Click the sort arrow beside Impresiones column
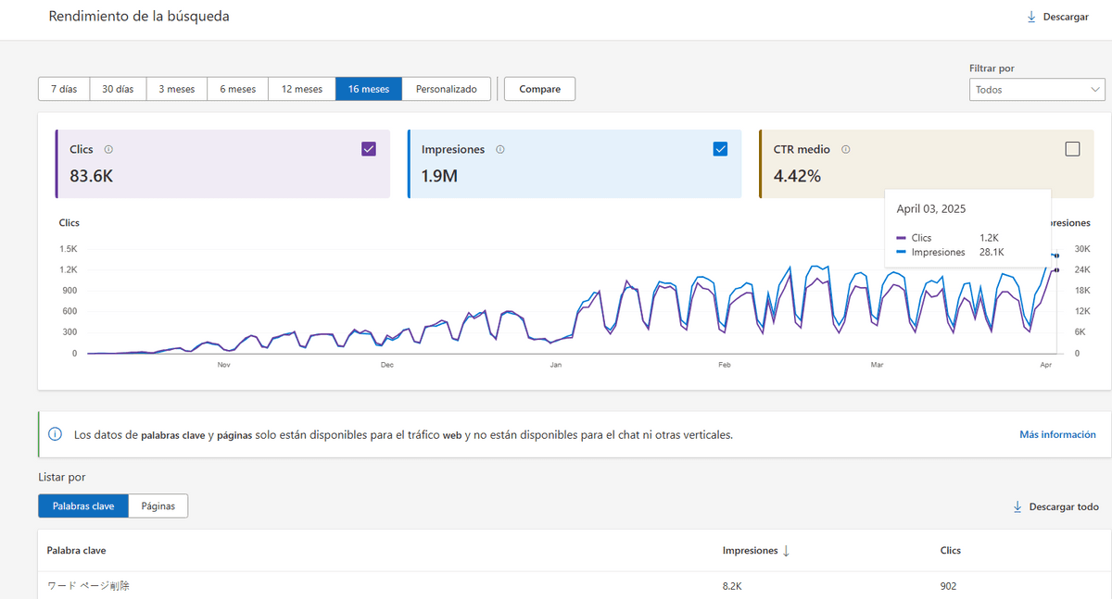Viewport: 1112px width, 599px height. point(787,551)
